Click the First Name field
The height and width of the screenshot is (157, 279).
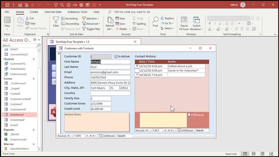110,61
